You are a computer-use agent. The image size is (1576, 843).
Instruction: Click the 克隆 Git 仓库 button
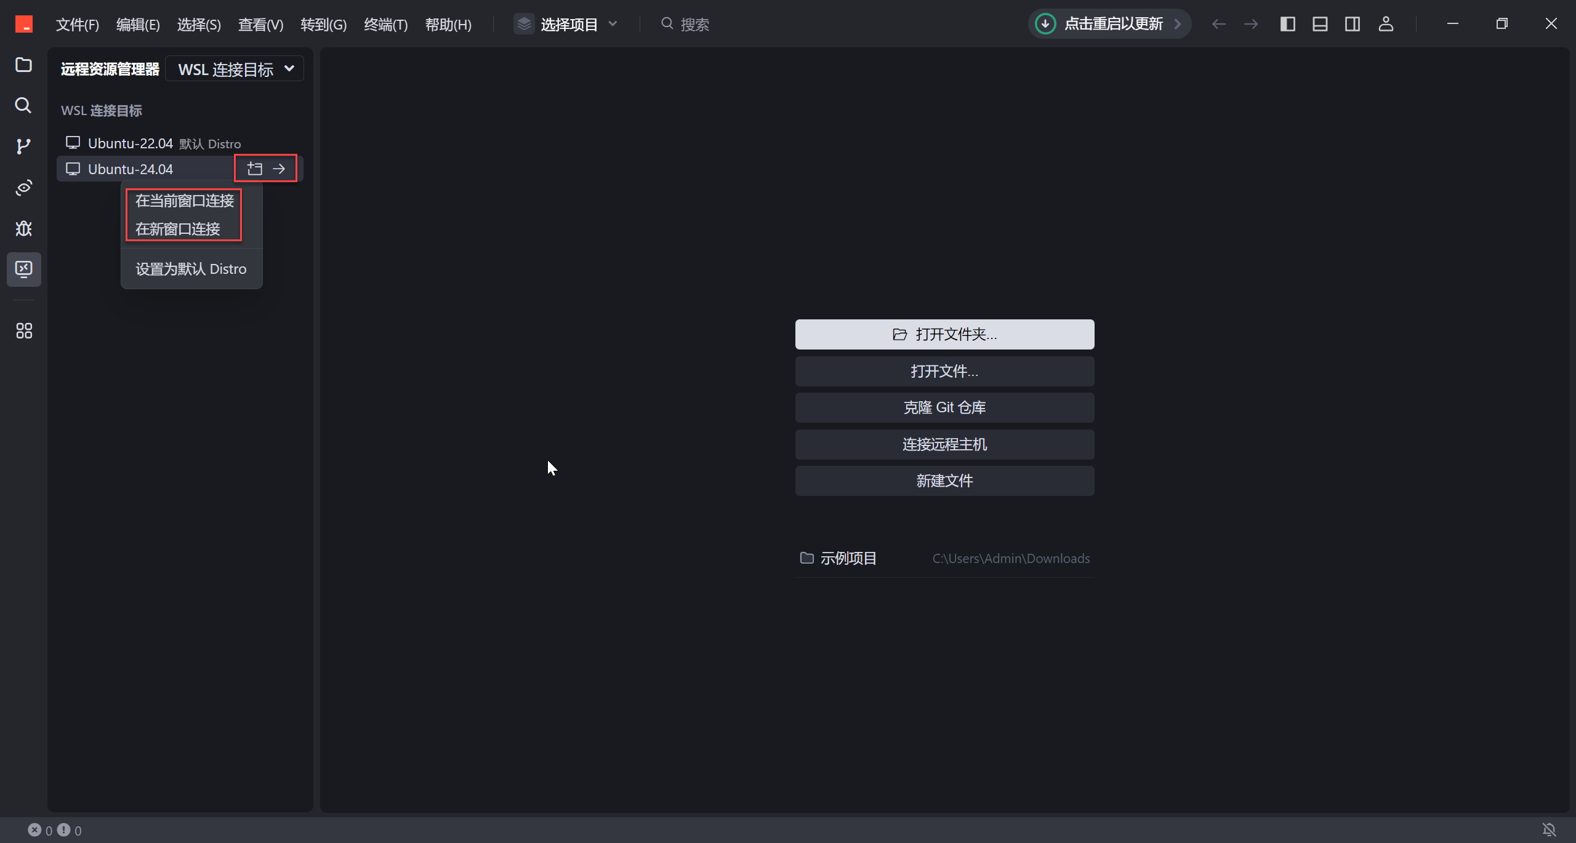[x=944, y=407]
